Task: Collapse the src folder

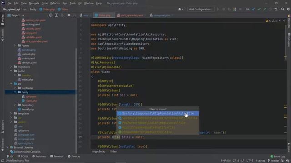Action: coord(11,84)
